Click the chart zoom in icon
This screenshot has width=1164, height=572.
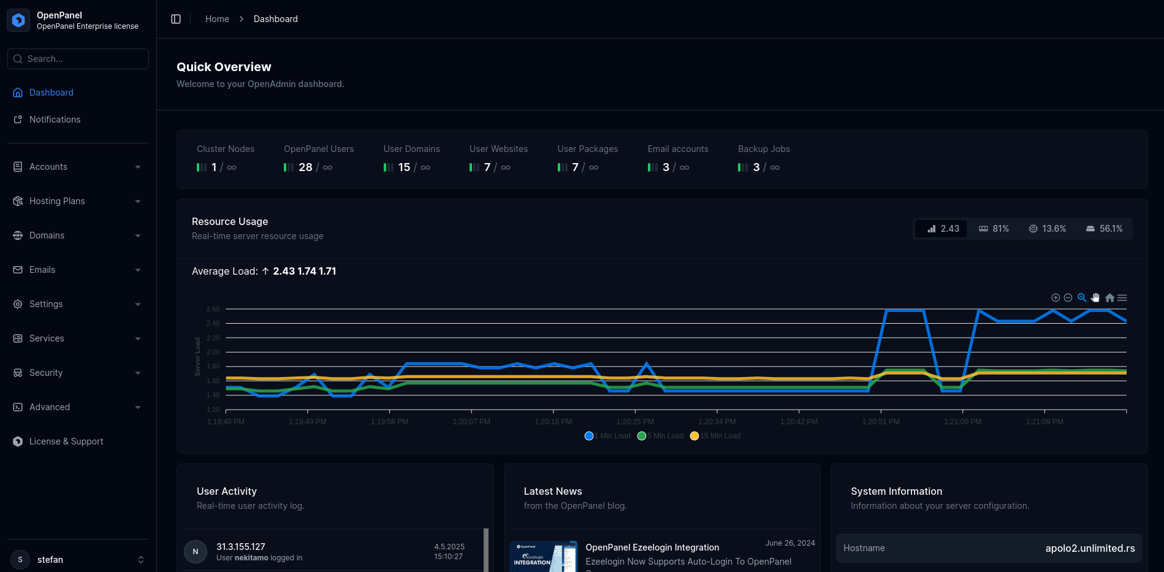(x=1056, y=298)
